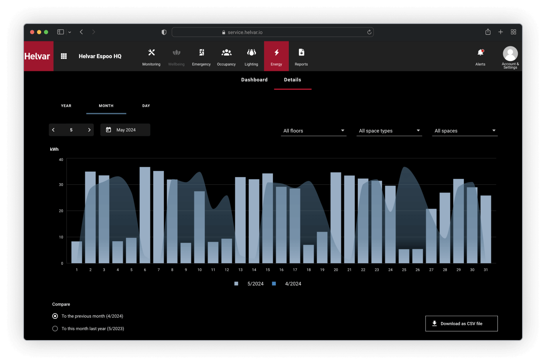Screen dimensions: 546x364
Task: Expand the All space types dropdown
Action: pos(389,131)
